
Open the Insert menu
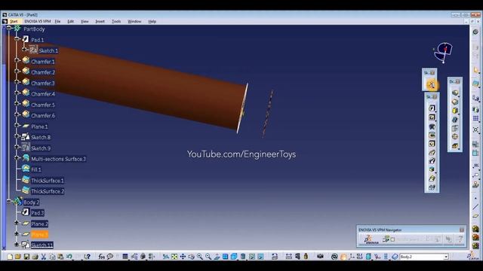tap(100, 22)
